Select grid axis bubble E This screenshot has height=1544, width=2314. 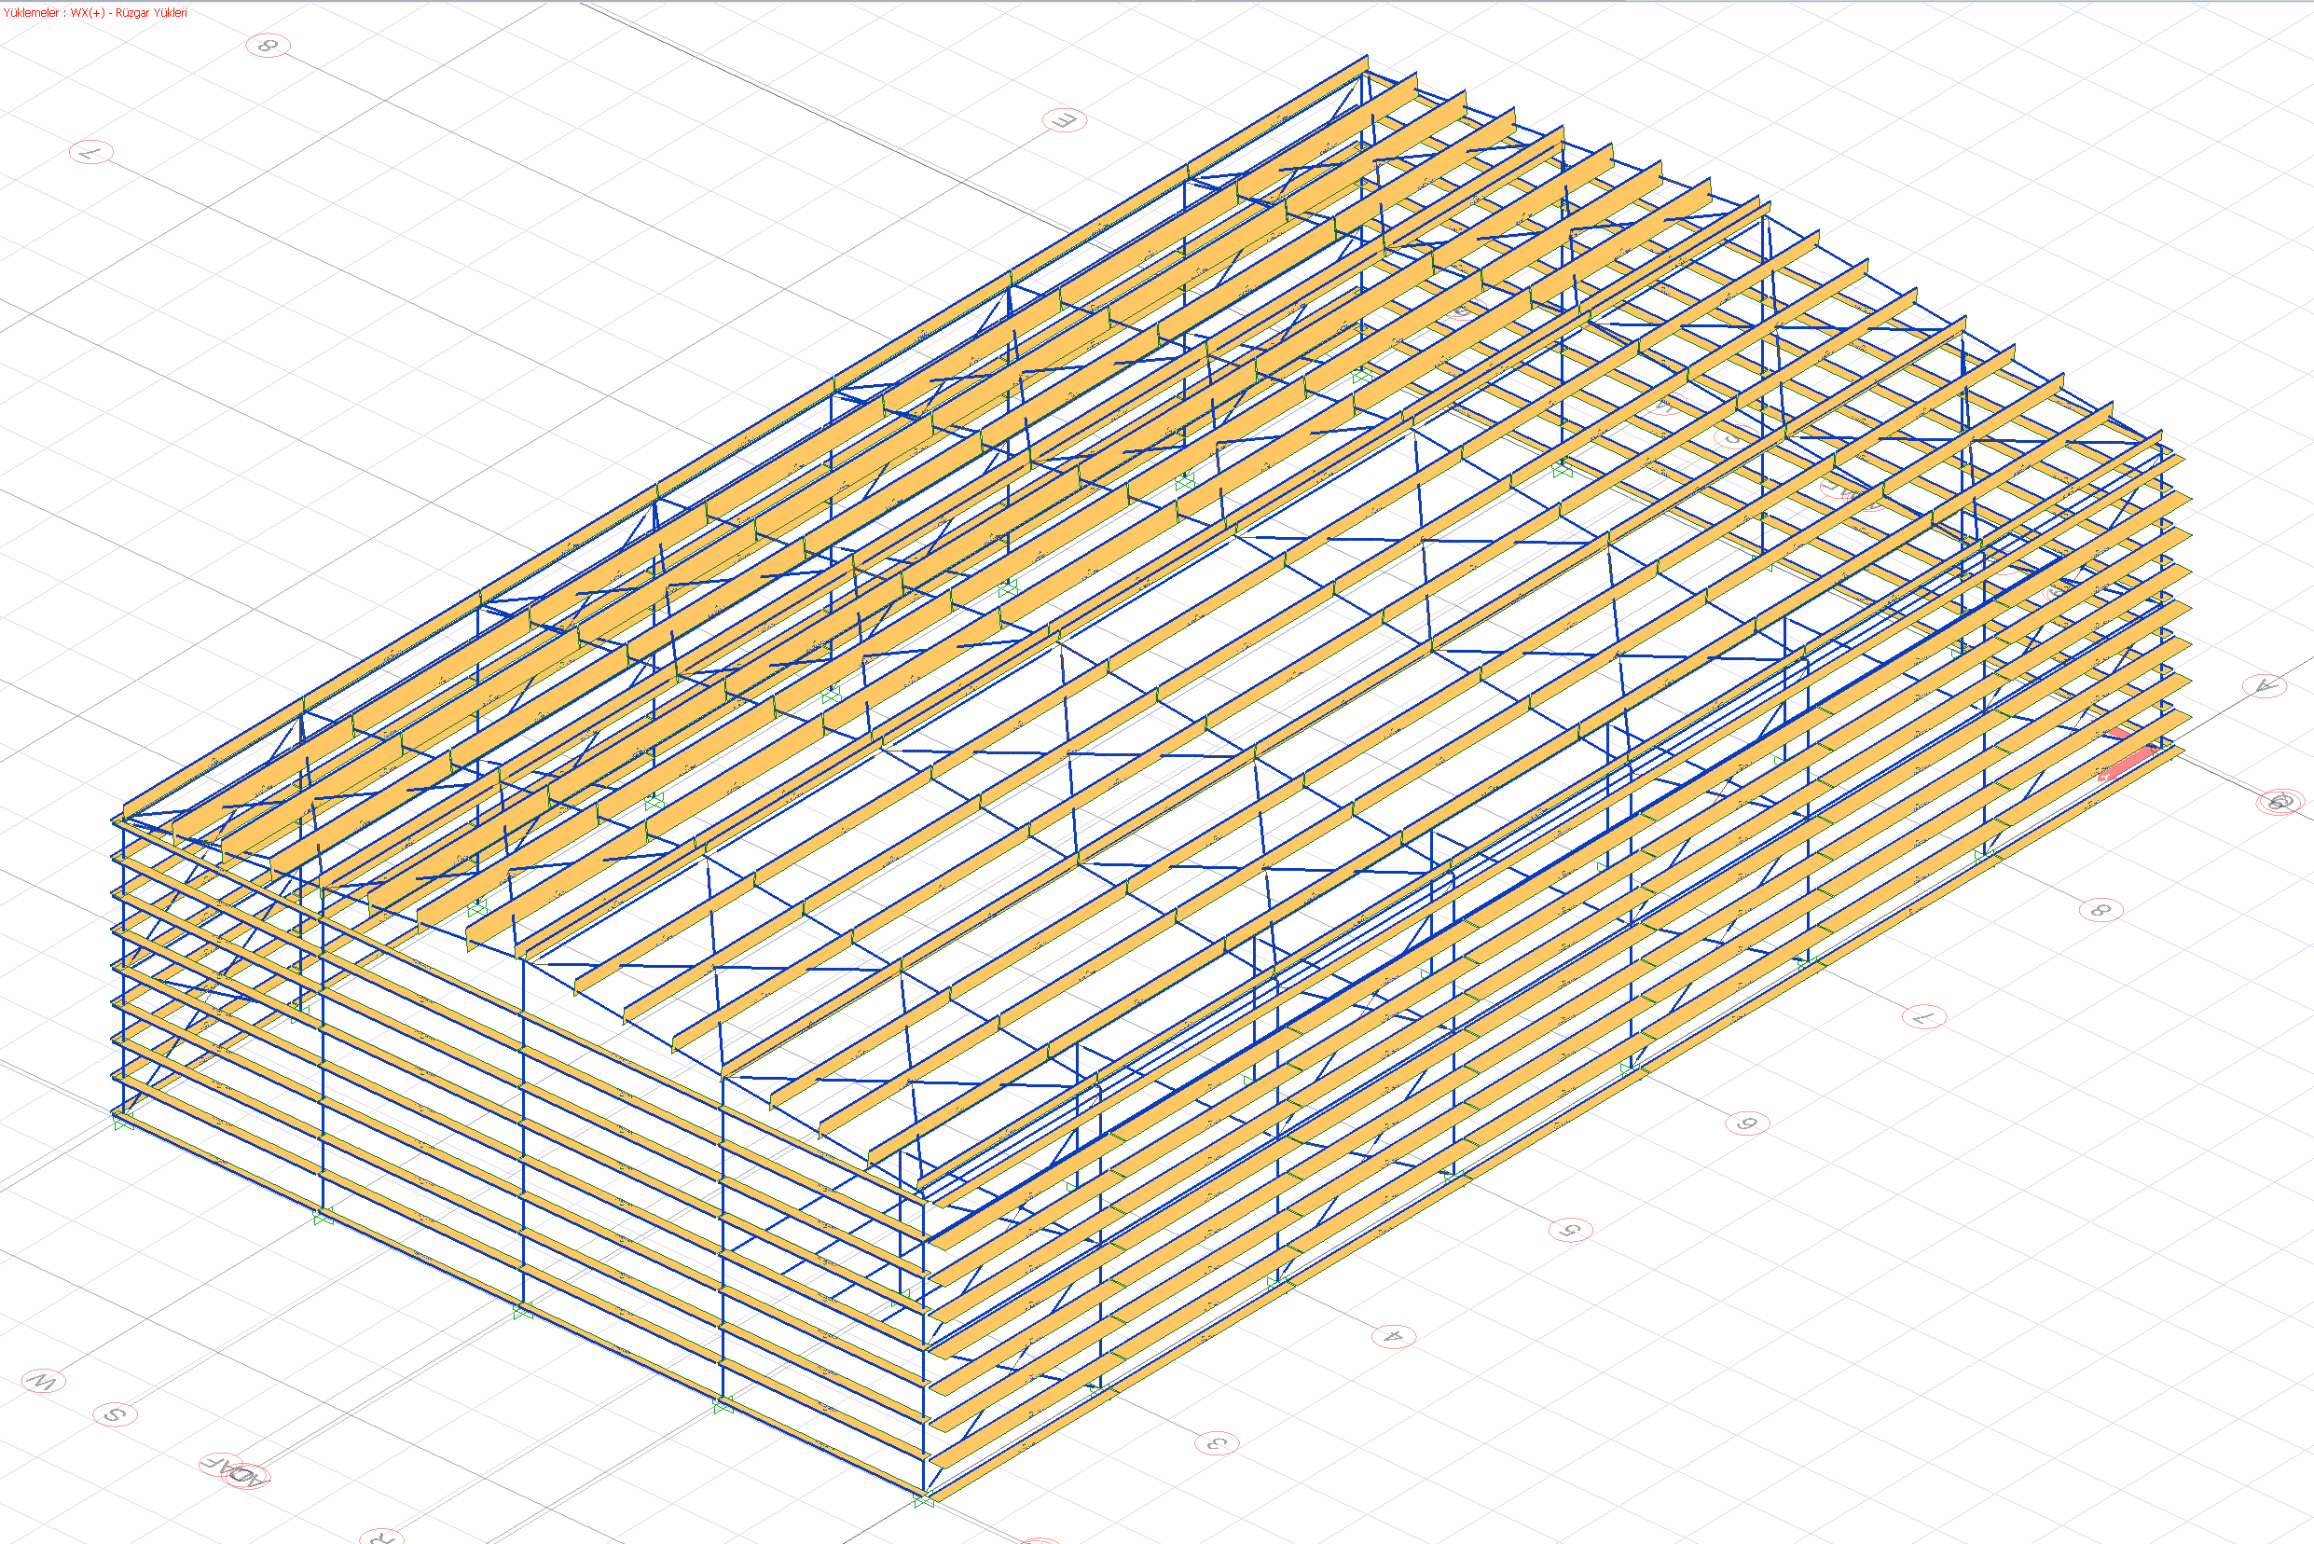tap(1064, 120)
